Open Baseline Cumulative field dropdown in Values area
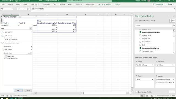The width and height of the screenshot is (176, 99). click(173, 79)
